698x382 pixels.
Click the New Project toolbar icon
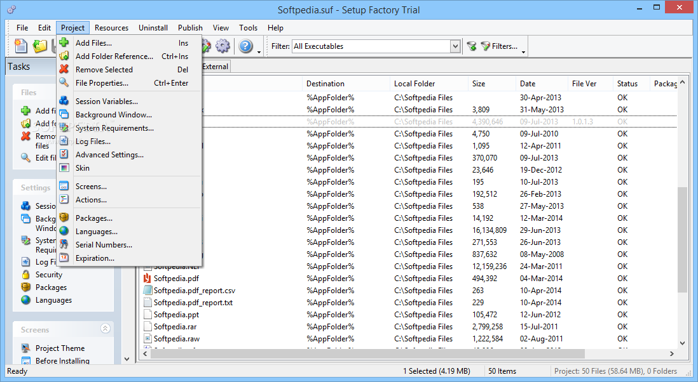point(21,46)
